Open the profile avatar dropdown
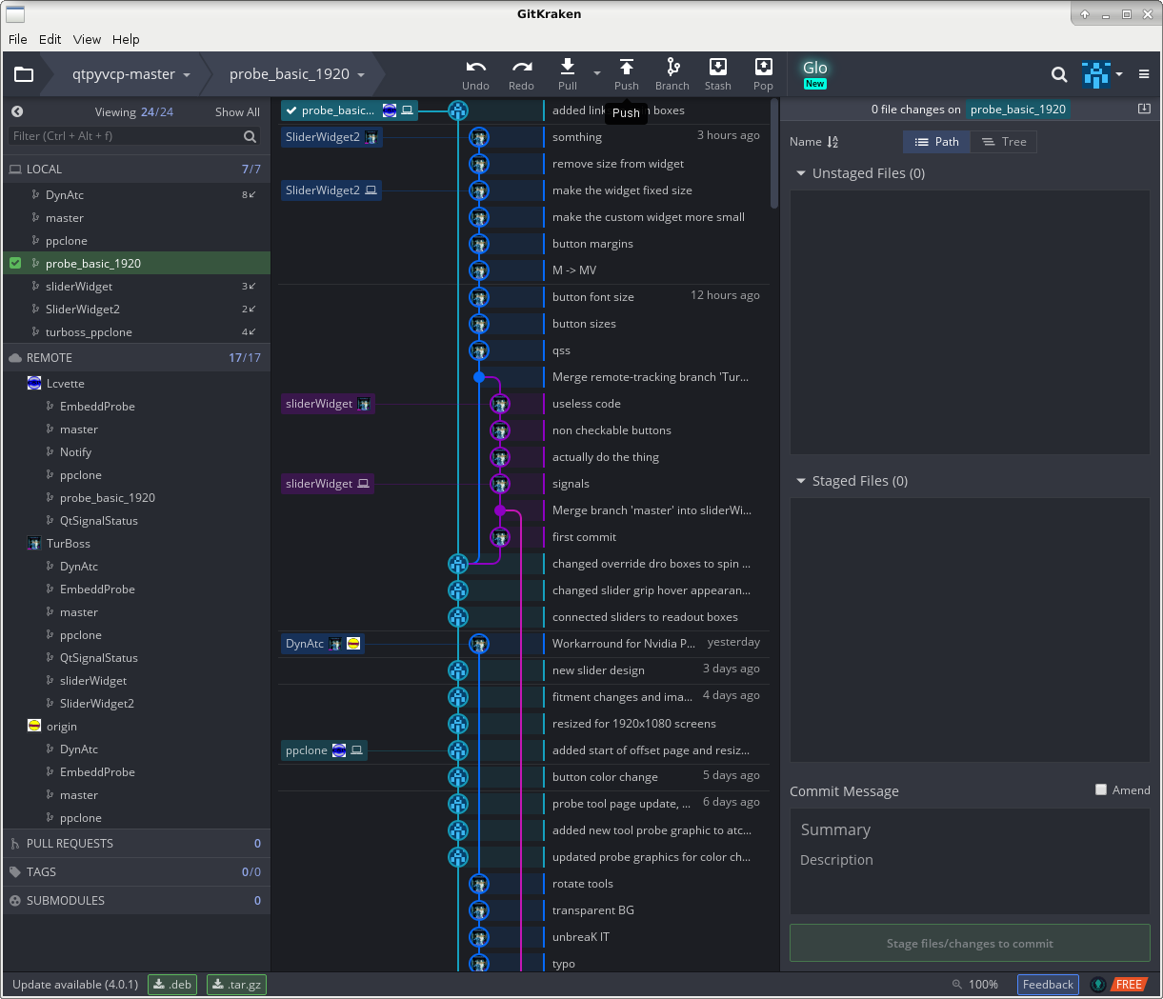 [x=1103, y=74]
